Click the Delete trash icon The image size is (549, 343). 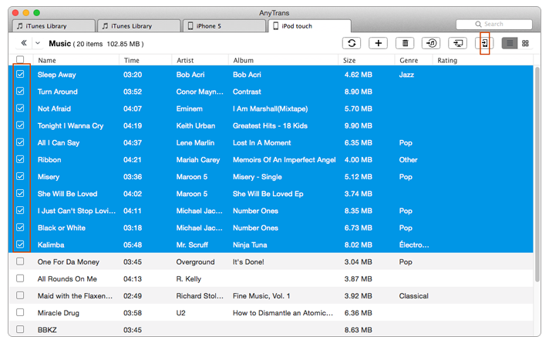pos(405,43)
